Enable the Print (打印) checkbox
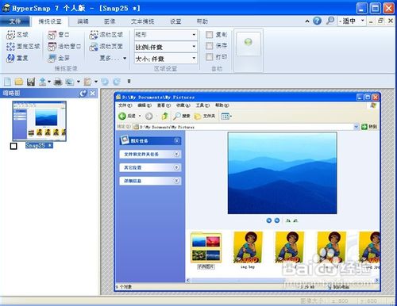 (210, 57)
